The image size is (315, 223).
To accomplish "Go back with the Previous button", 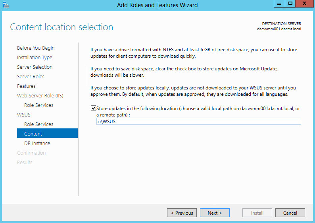I will pos(182,213).
